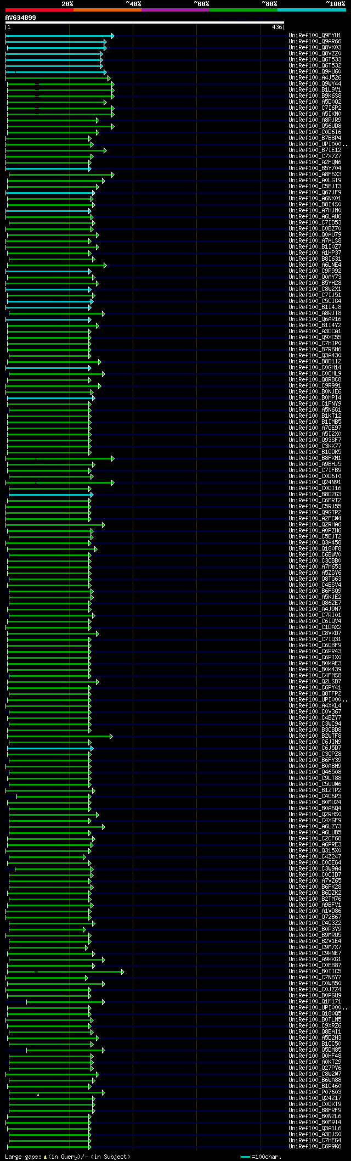Click the green ~80% legend segment
Screen dimensions: 351x1161
tap(243, 10)
